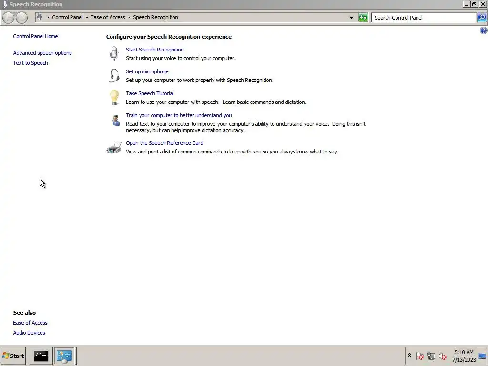
Task: Click the muted volume tray icon
Action: click(x=443, y=356)
